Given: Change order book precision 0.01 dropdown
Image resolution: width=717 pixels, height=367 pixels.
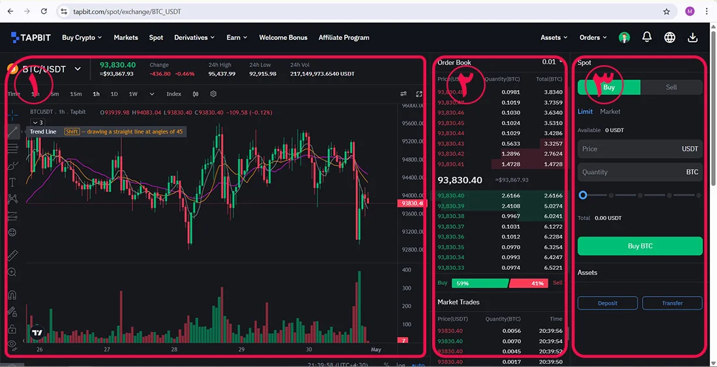Looking at the screenshot, I should (552, 62).
